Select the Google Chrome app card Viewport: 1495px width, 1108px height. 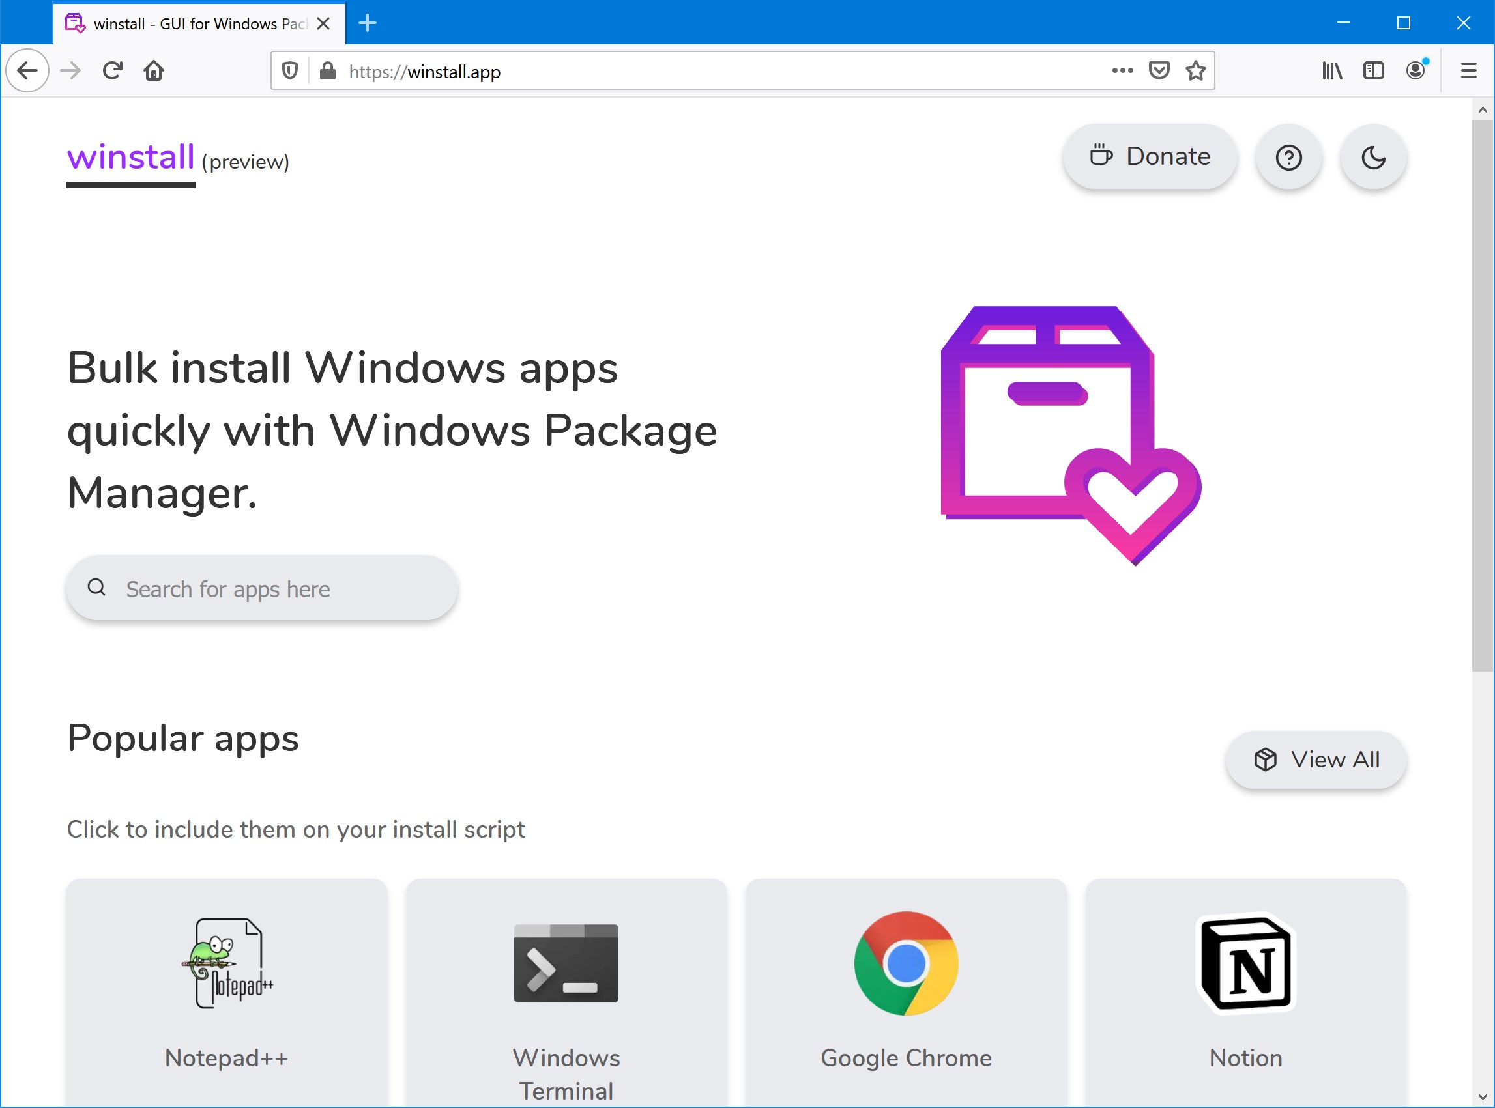click(x=907, y=993)
